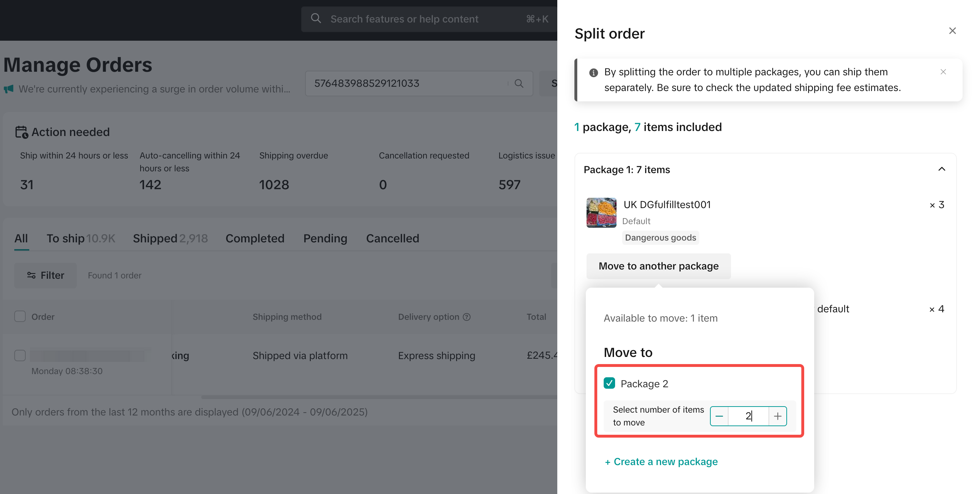
Task: Switch to the Cancelled tab
Action: [392, 238]
